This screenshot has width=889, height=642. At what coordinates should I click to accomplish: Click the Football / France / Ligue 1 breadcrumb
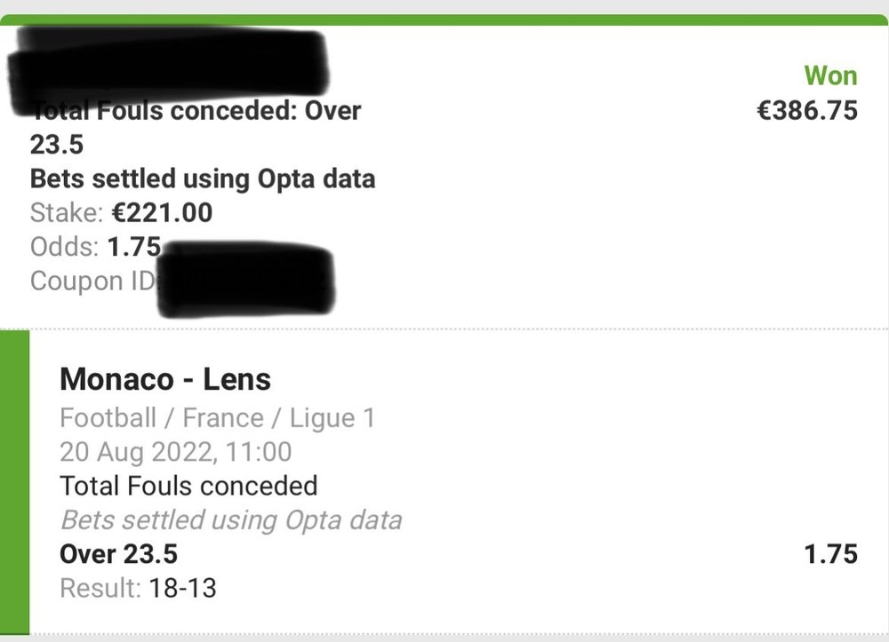[x=217, y=418]
